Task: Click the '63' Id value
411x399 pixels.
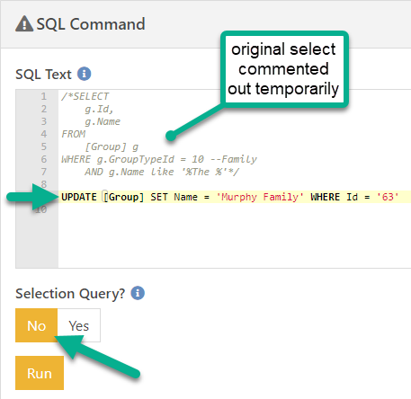Action: coord(388,197)
